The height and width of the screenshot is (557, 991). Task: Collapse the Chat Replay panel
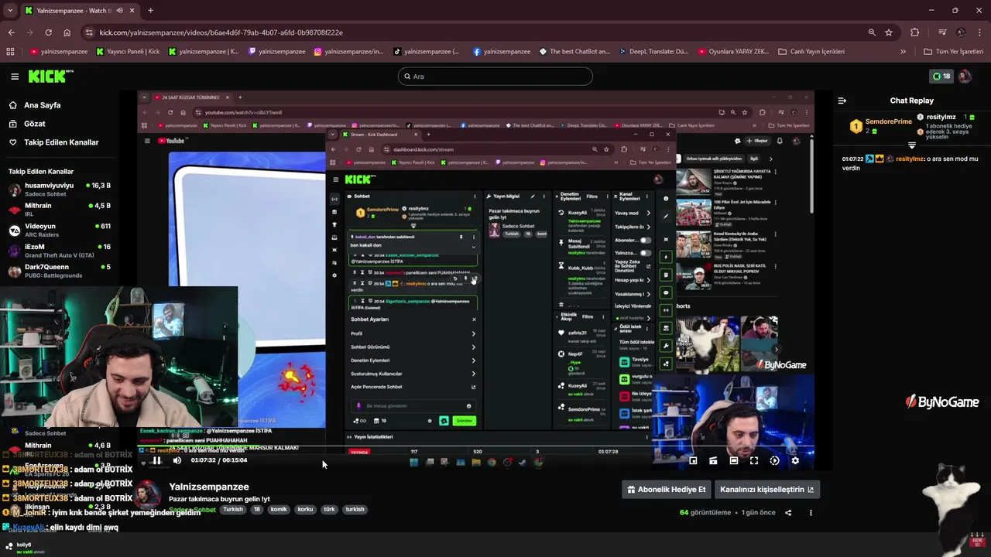[842, 101]
